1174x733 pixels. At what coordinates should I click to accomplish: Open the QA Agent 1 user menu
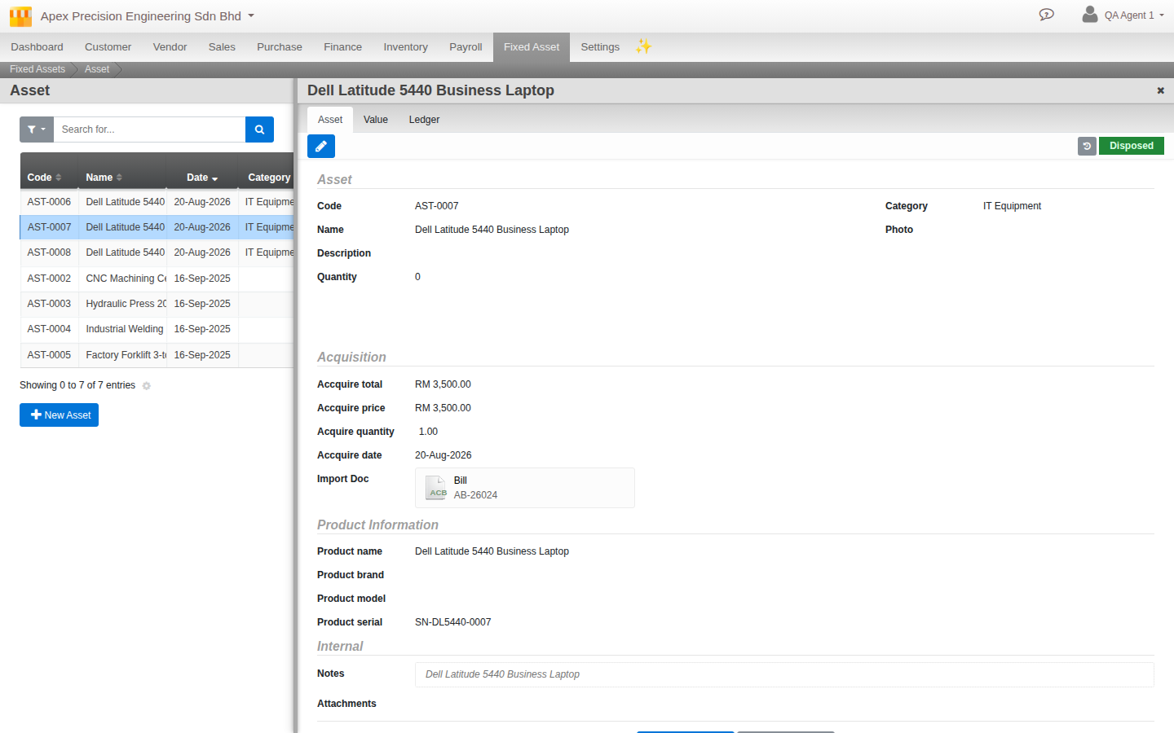1134,15
